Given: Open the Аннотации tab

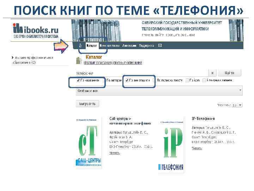Looking at the screenshot, I should pyautogui.click(x=129, y=46).
